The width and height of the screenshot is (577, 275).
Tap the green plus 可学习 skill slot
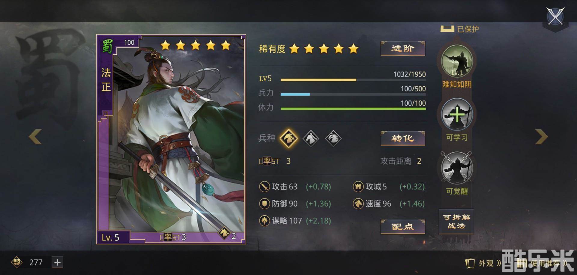point(457,115)
